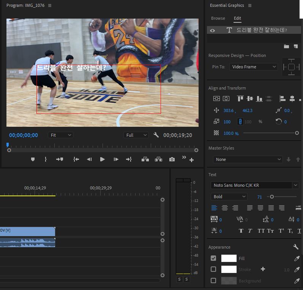This screenshot has height=290, width=303.
Task: Open the Button Editor plus icon
Action: (x=191, y=160)
